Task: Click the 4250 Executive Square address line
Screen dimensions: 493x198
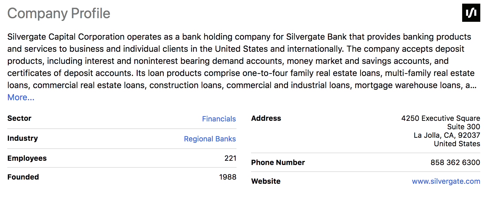Action: [x=440, y=118]
